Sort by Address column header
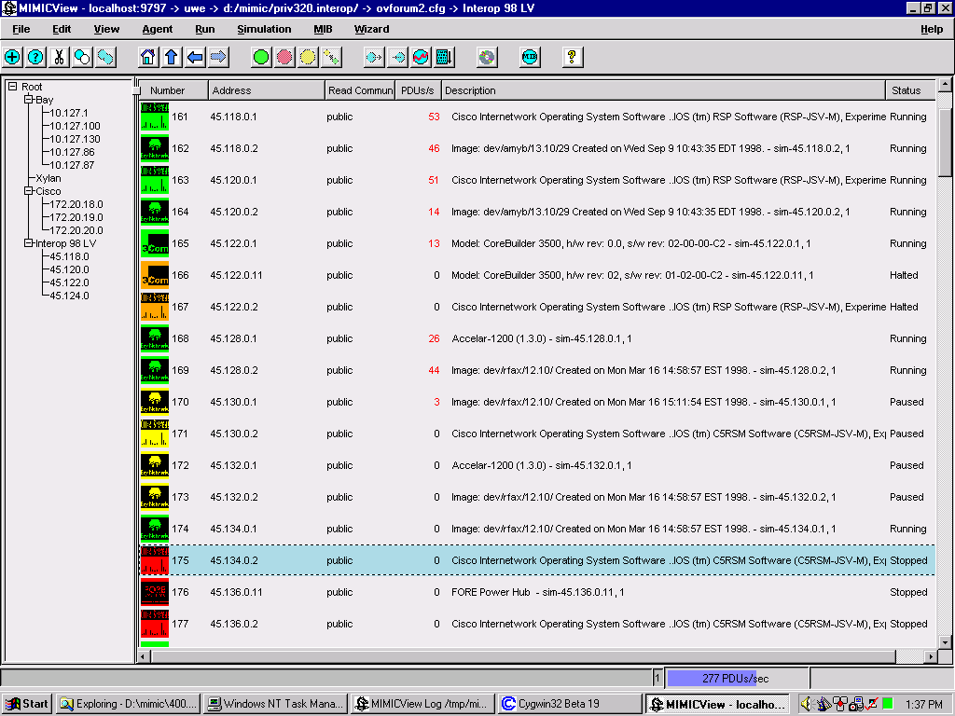 [266, 90]
